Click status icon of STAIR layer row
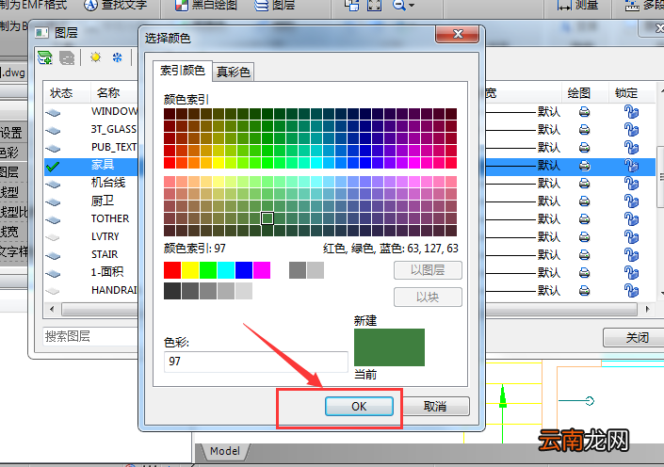 [x=53, y=255]
